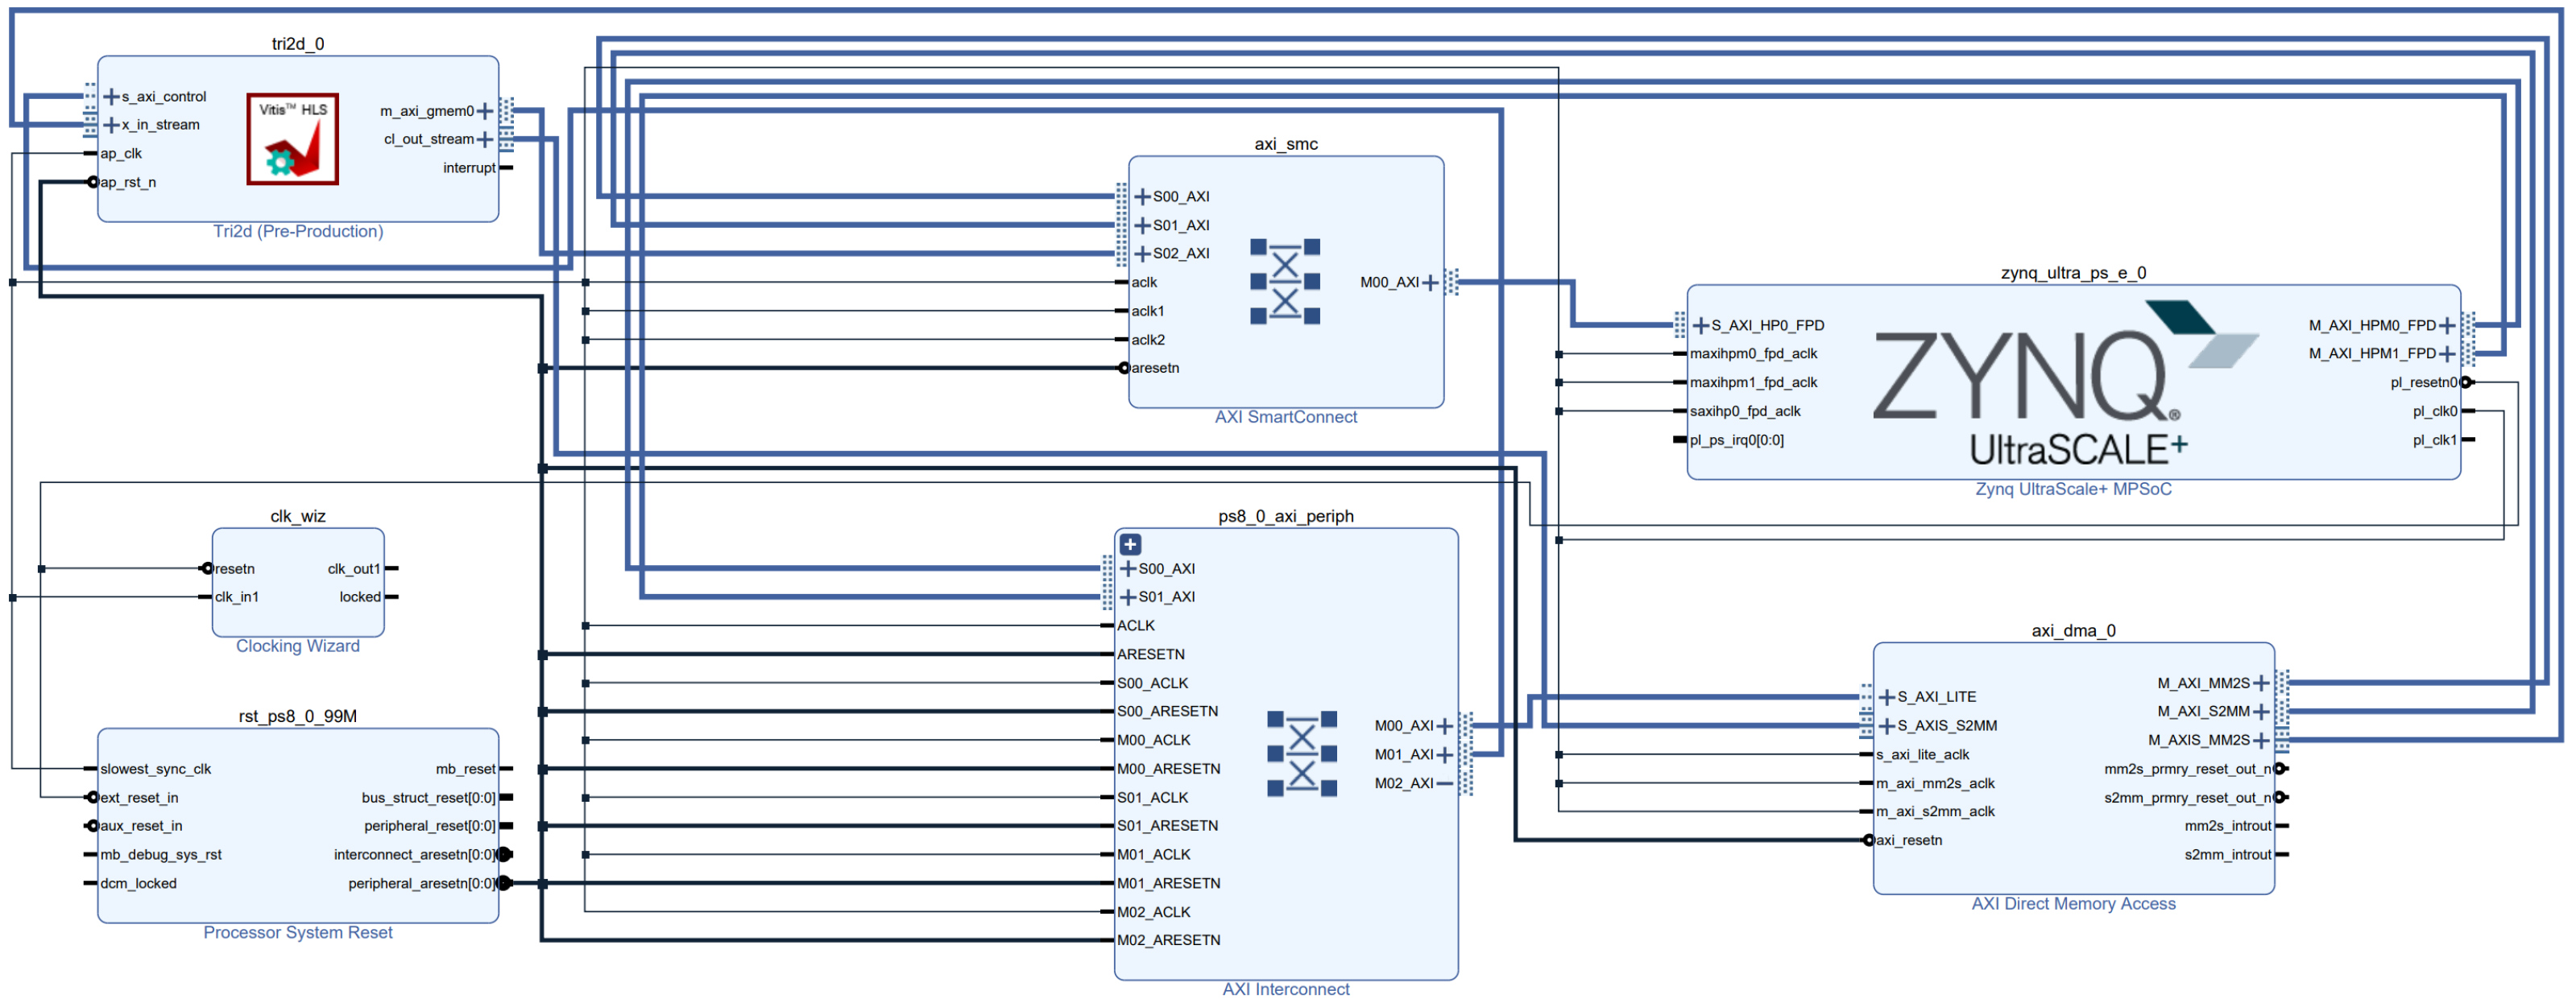This screenshot has height=1003, width=2576.
Task: Expand the cl_out_stream interface plus
Action: point(485,139)
